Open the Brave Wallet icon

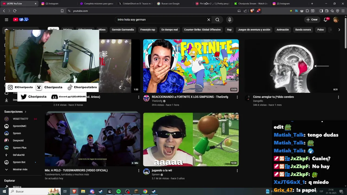coord(327,11)
